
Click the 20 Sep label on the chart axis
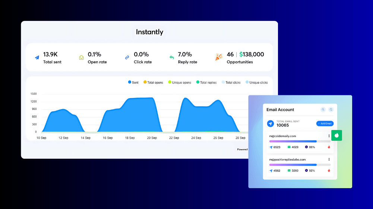click(x=152, y=138)
